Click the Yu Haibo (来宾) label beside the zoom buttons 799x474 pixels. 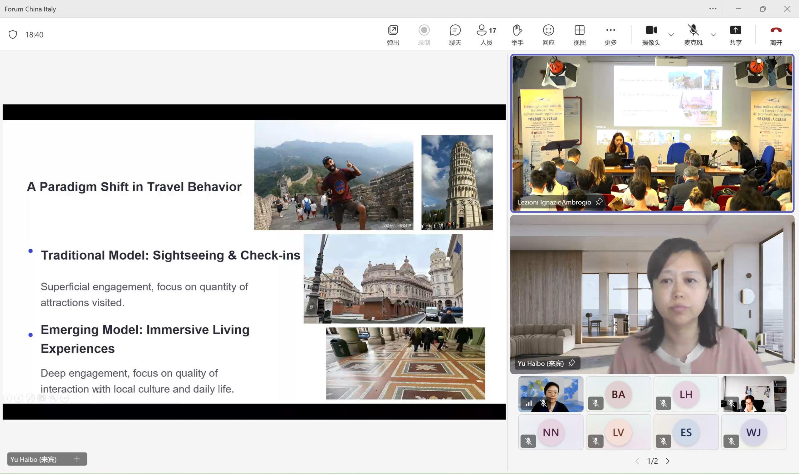click(33, 459)
